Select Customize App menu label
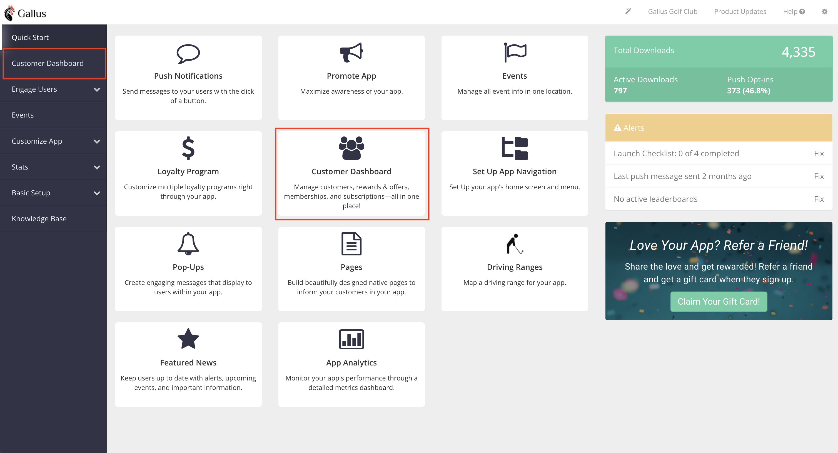The image size is (838, 453). tap(37, 141)
